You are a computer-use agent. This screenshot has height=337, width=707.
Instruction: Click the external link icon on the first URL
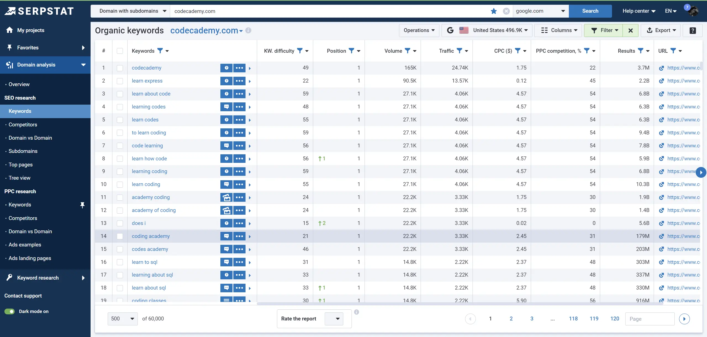tap(662, 68)
